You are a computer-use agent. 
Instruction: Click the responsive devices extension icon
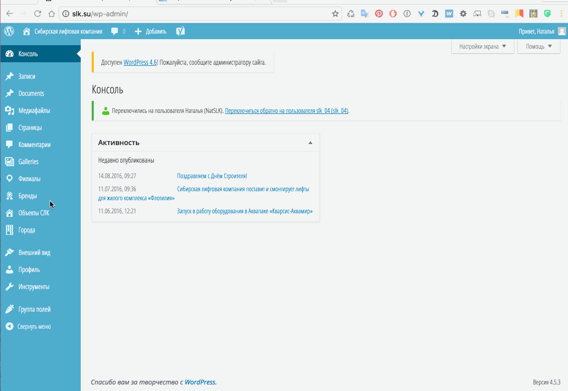pyautogui.click(x=477, y=14)
